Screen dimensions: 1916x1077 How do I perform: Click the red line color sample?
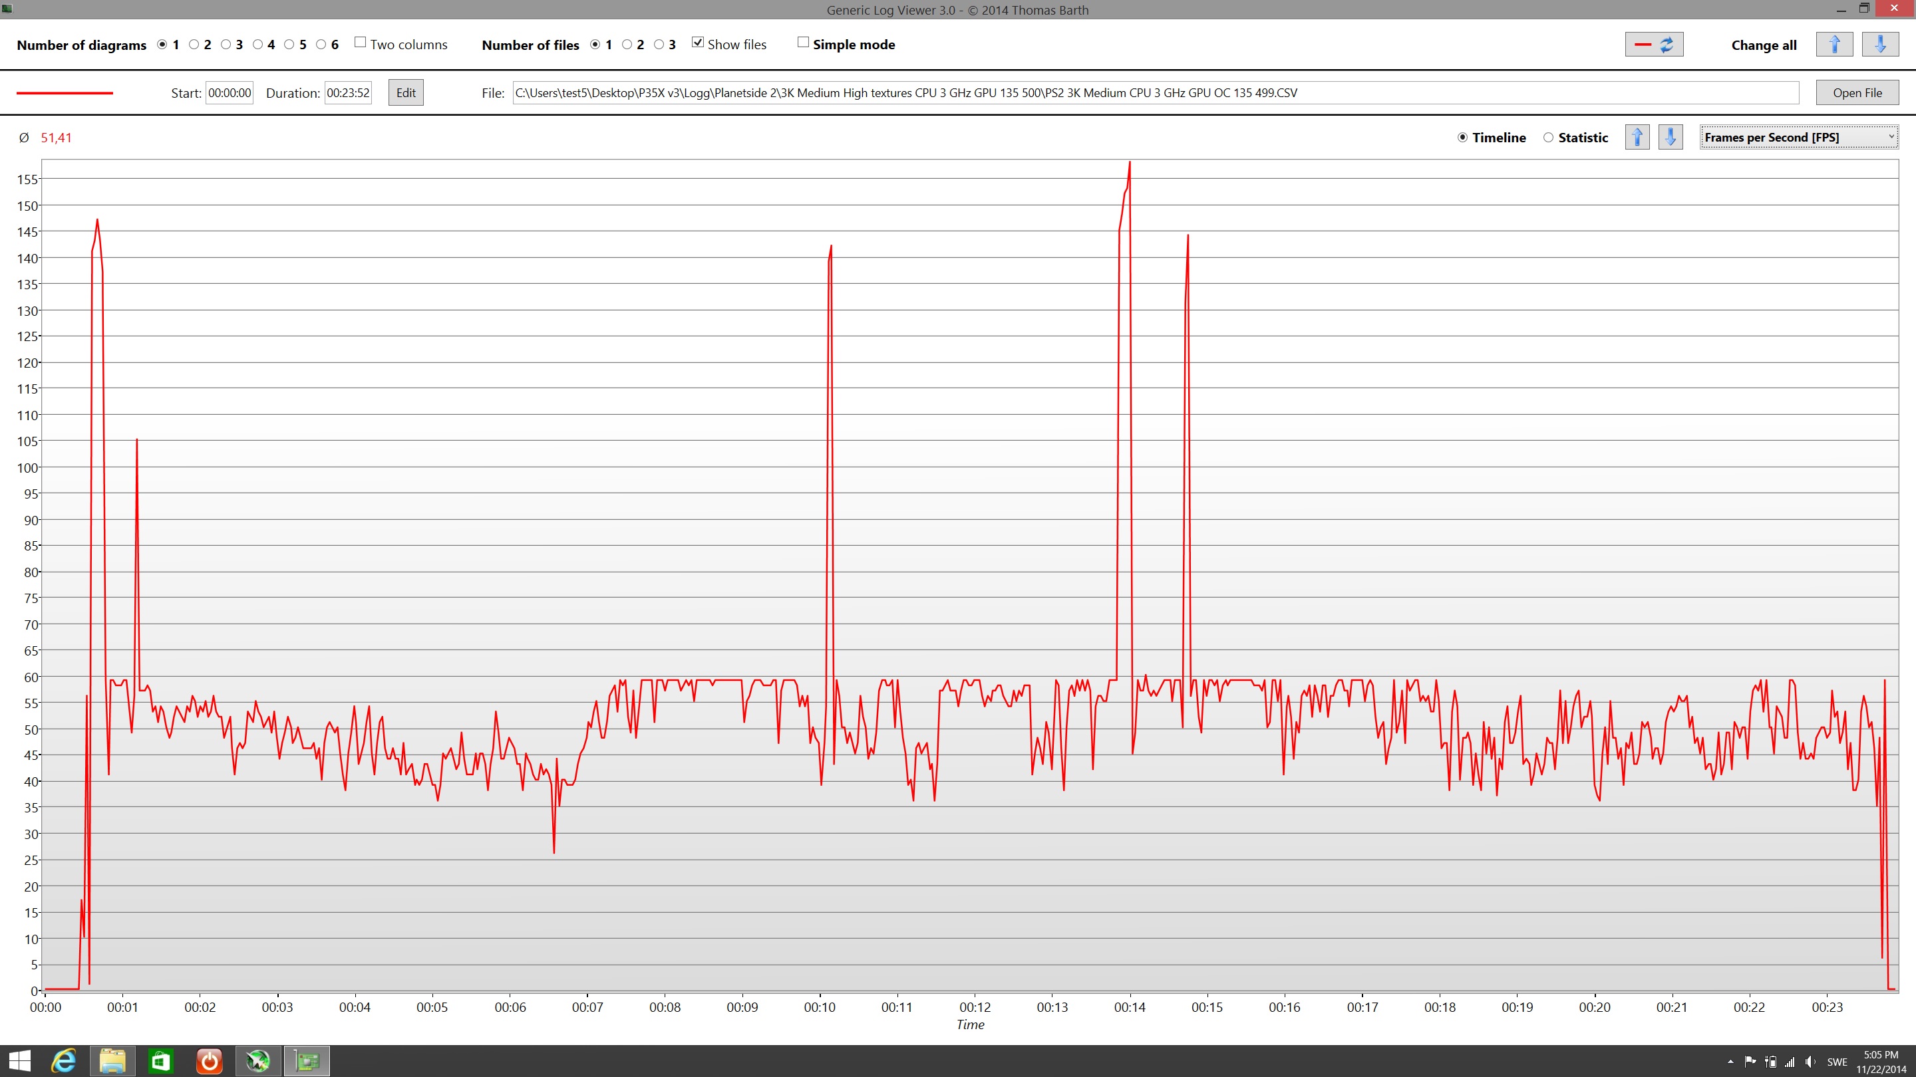[65, 93]
